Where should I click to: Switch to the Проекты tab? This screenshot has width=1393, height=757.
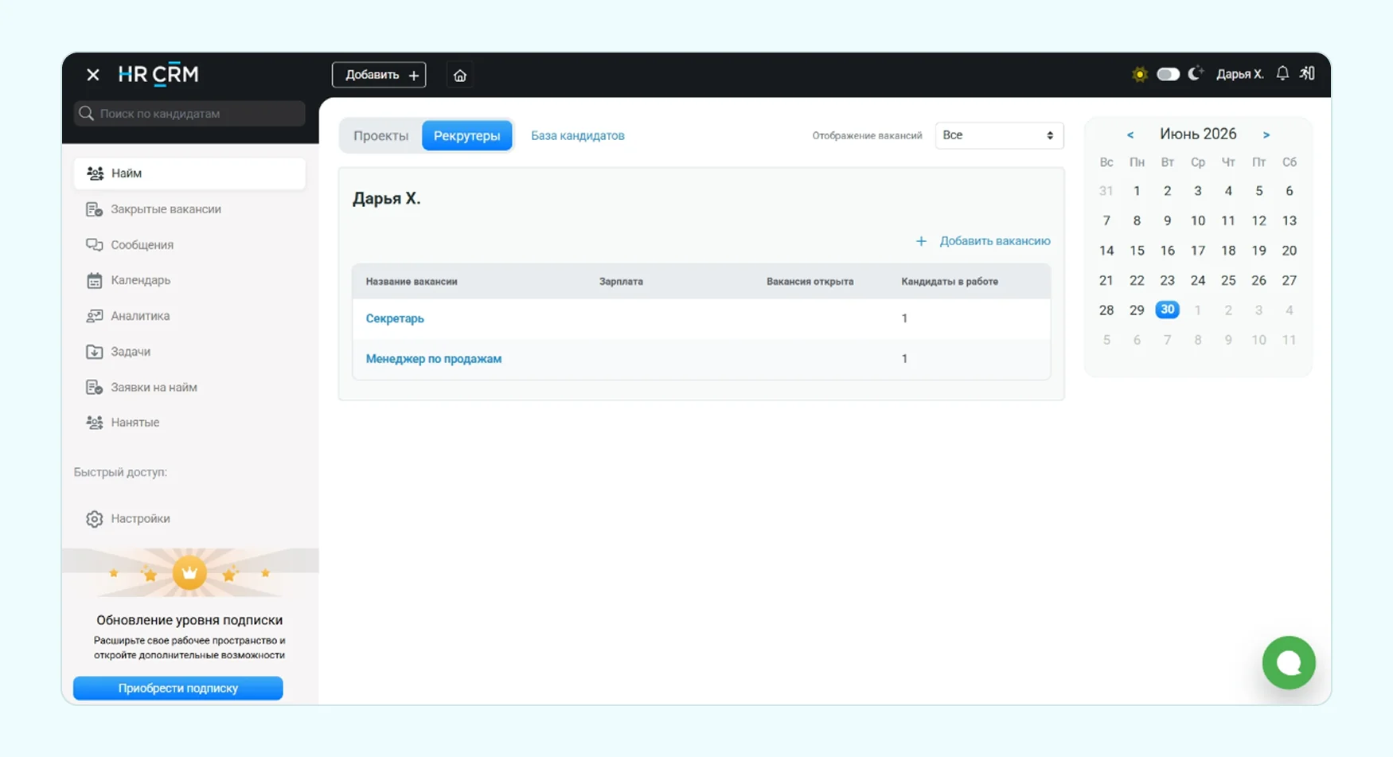[x=380, y=135]
